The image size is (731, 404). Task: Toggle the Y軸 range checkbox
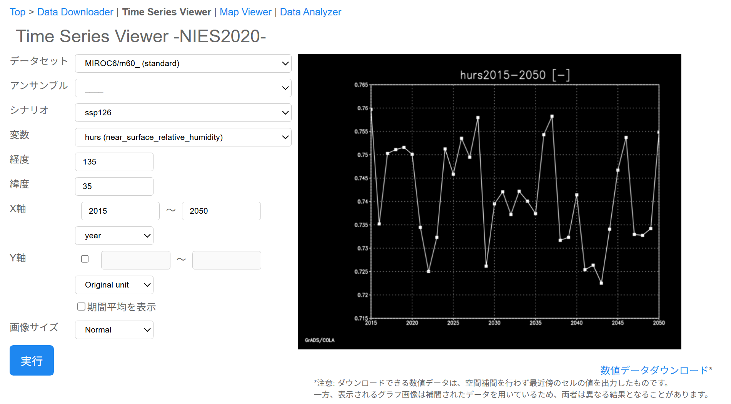click(x=85, y=259)
